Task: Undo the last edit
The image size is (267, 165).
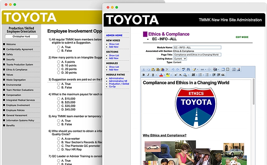Action: click(x=173, y=69)
